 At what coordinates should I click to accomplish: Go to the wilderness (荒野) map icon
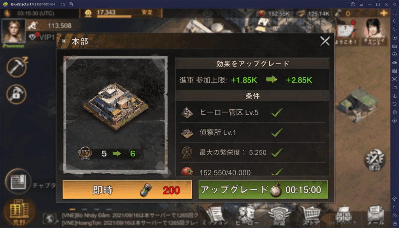pos(19,212)
